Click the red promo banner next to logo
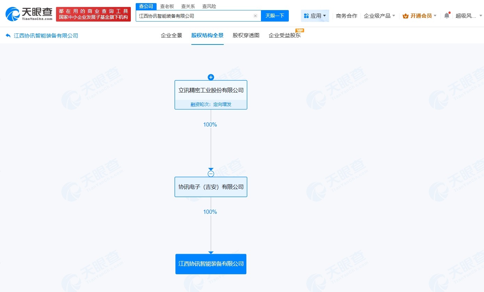The height and width of the screenshot is (292, 484). point(93,13)
